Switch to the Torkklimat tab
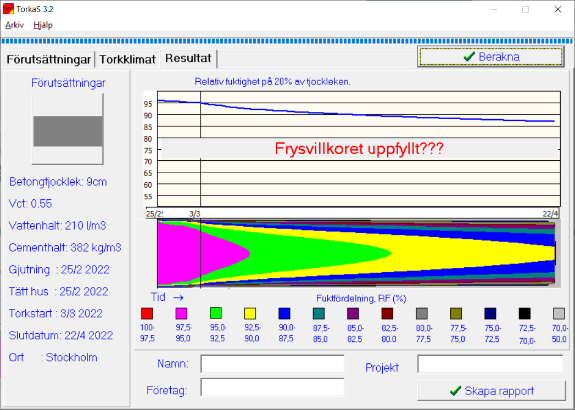 127,59
